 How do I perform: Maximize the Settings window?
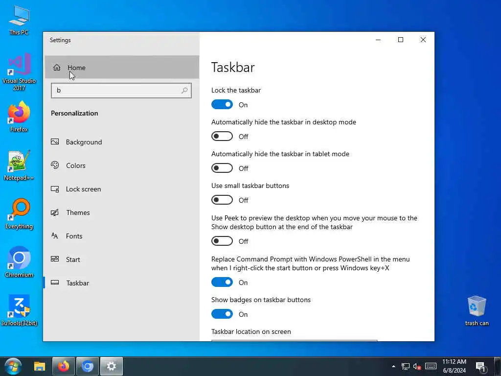401,40
